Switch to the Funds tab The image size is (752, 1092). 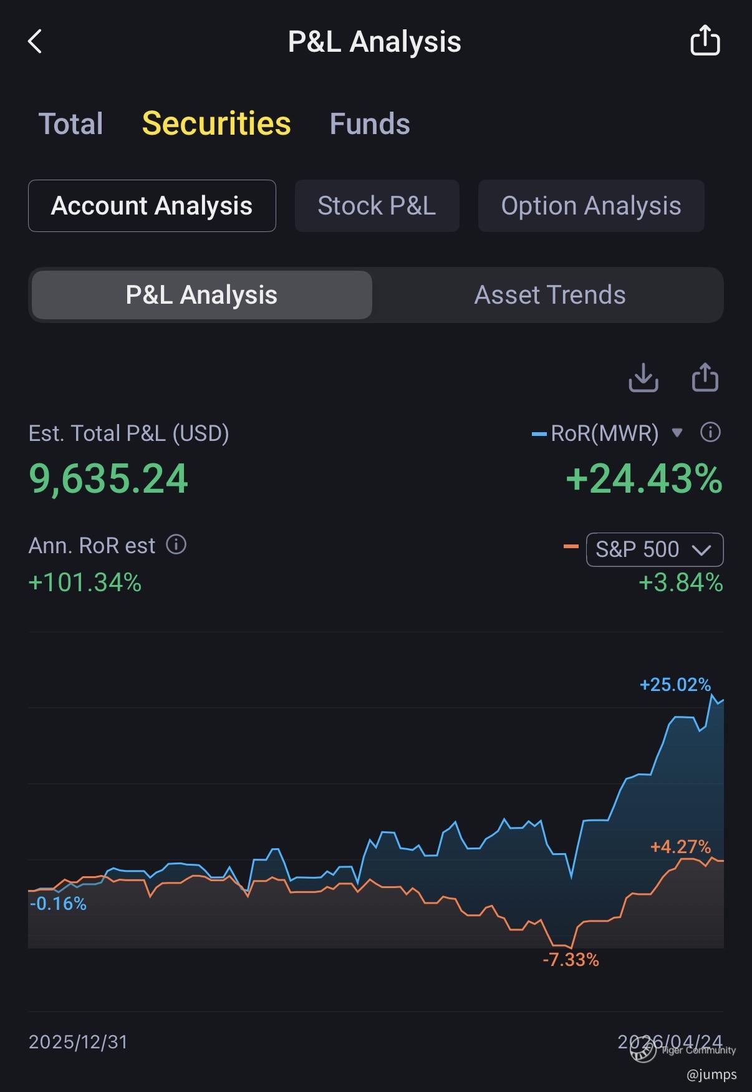(370, 123)
